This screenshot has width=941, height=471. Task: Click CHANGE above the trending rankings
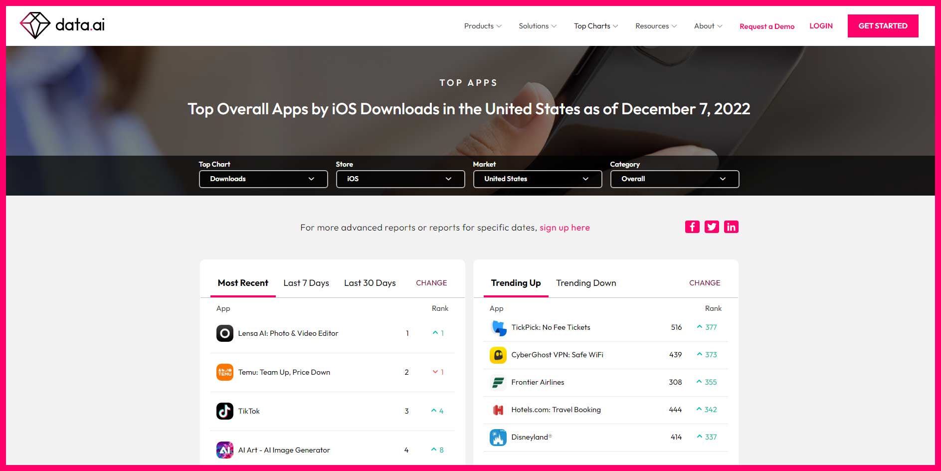click(704, 283)
